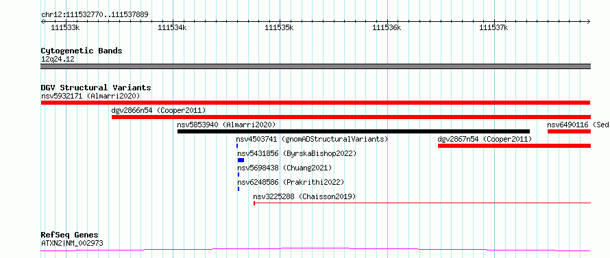Click the blue nsv5431856 ByrskaBishop2022 block
This screenshot has height=258, width=610.
(241, 160)
